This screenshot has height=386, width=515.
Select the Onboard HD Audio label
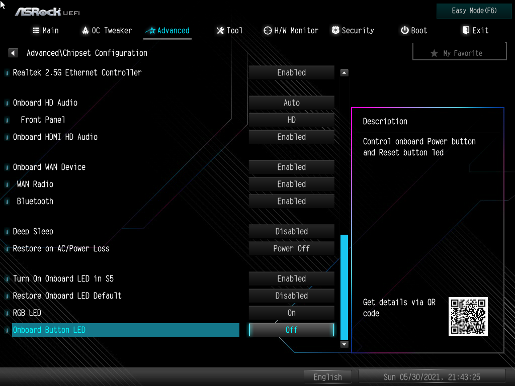click(45, 103)
